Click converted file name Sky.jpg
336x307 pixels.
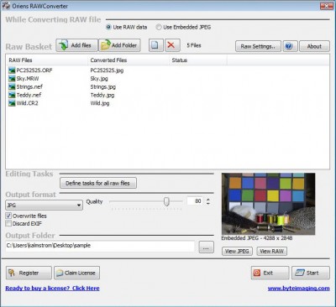99,79
